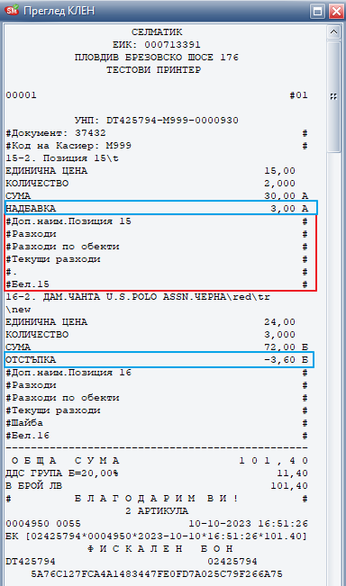
Task: Click the ТЕСТОВИ ПРИНТЕР line
Action: pyautogui.click(x=154, y=70)
